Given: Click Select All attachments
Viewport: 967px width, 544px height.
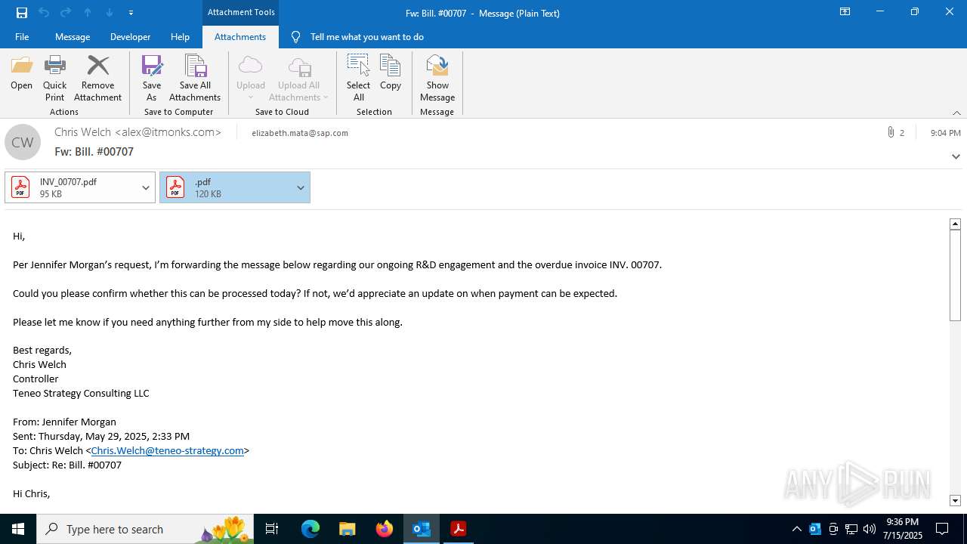Looking at the screenshot, I should (358, 78).
